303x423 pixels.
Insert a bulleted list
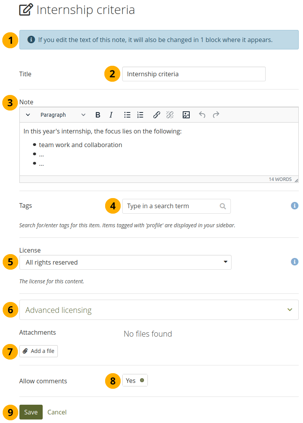(x=127, y=115)
